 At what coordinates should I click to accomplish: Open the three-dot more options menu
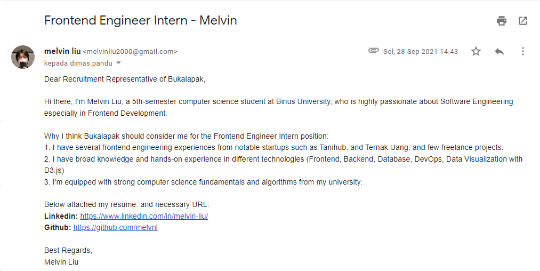pyautogui.click(x=523, y=51)
